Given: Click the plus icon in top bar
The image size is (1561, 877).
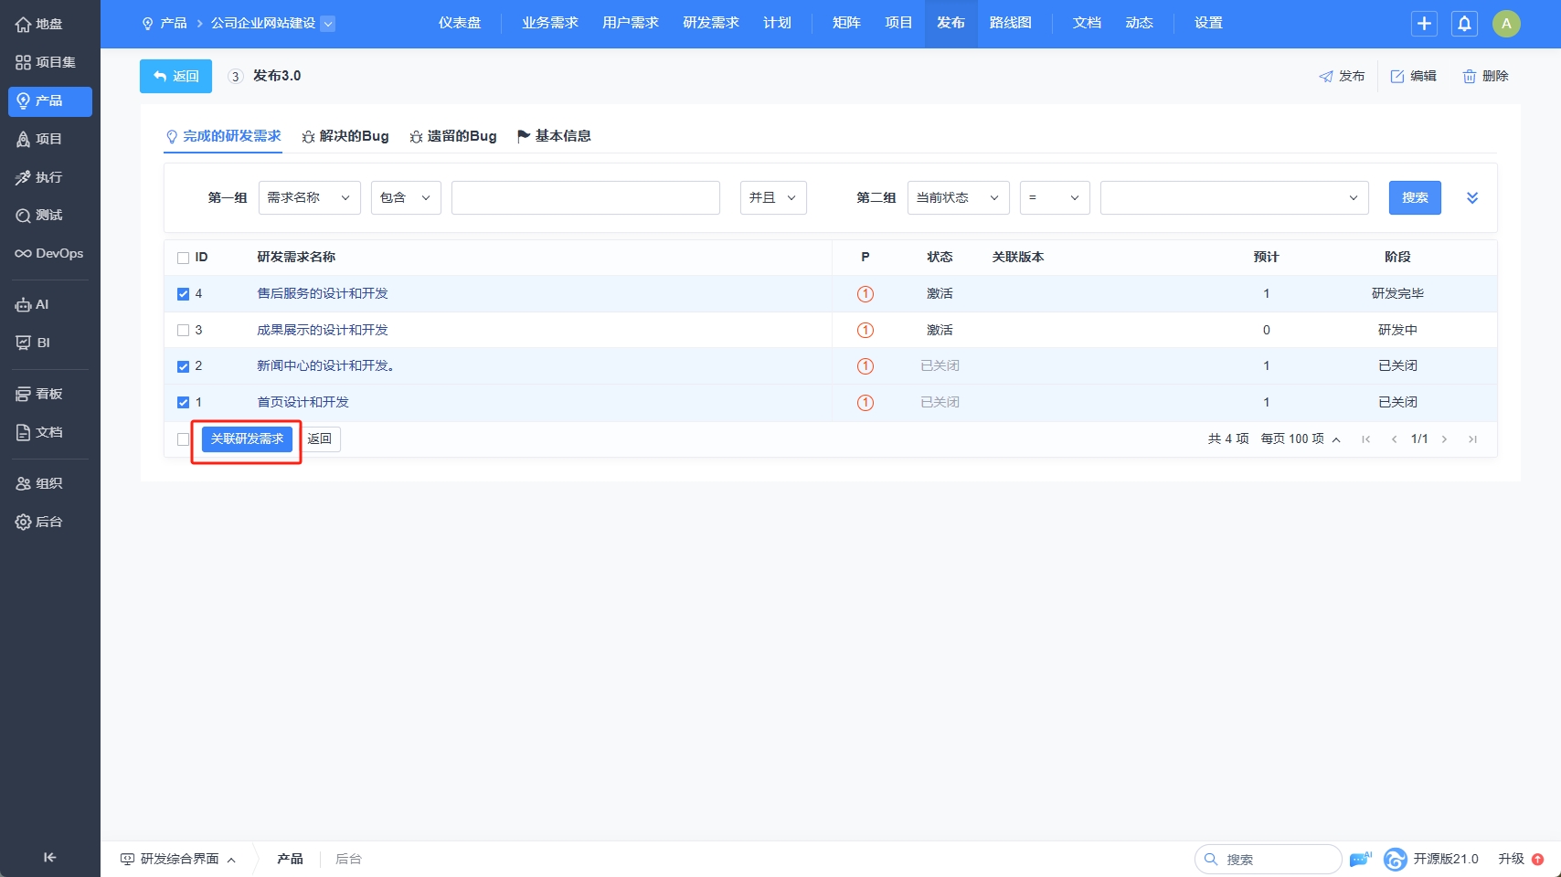Looking at the screenshot, I should tap(1424, 24).
